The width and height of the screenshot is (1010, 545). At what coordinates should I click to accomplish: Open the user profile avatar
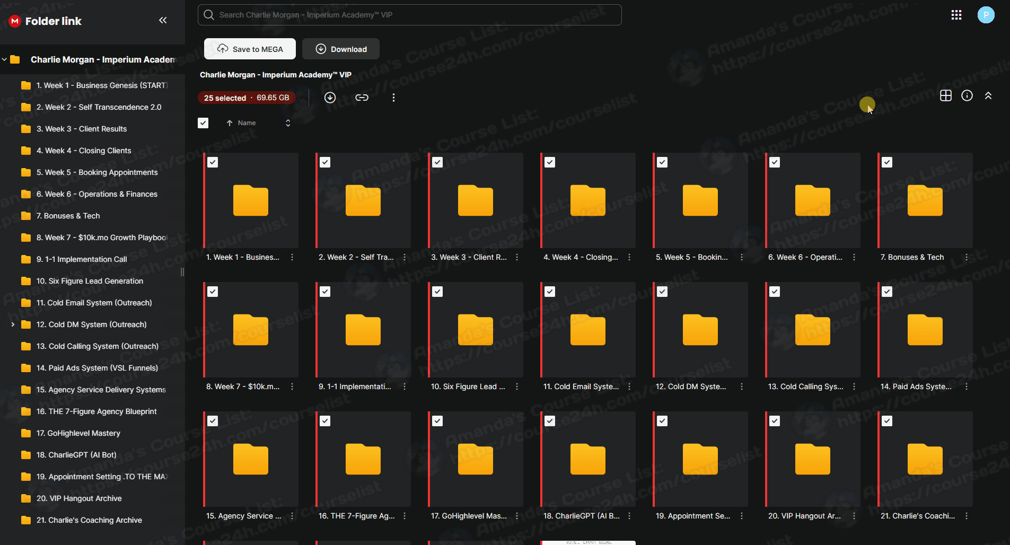(x=986, y=15)
